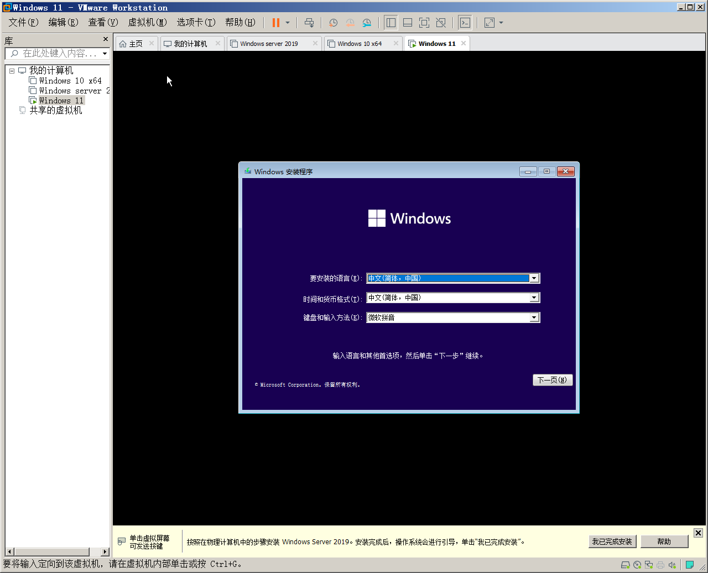The width and height of the screenshot is (708, 573).
Task: Click the library horizontal scrollbar thumb
Action: tap(51, 552)
